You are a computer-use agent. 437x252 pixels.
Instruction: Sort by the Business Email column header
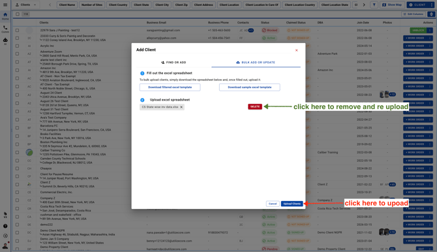tap(156, 23)
